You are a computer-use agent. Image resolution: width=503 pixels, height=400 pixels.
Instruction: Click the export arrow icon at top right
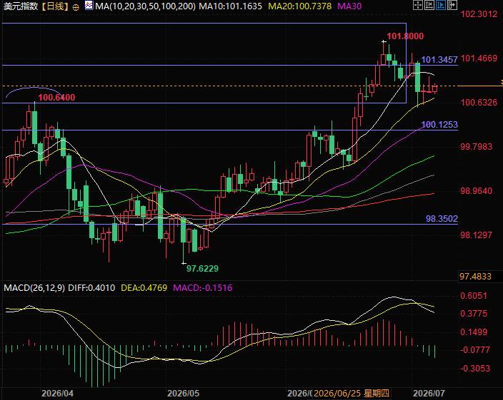(452, 5)
